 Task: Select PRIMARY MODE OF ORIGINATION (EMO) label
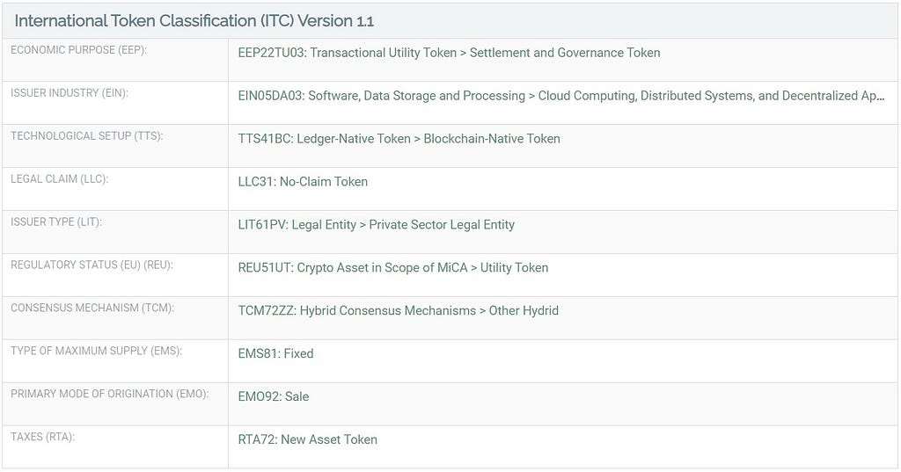click(110, 395)
